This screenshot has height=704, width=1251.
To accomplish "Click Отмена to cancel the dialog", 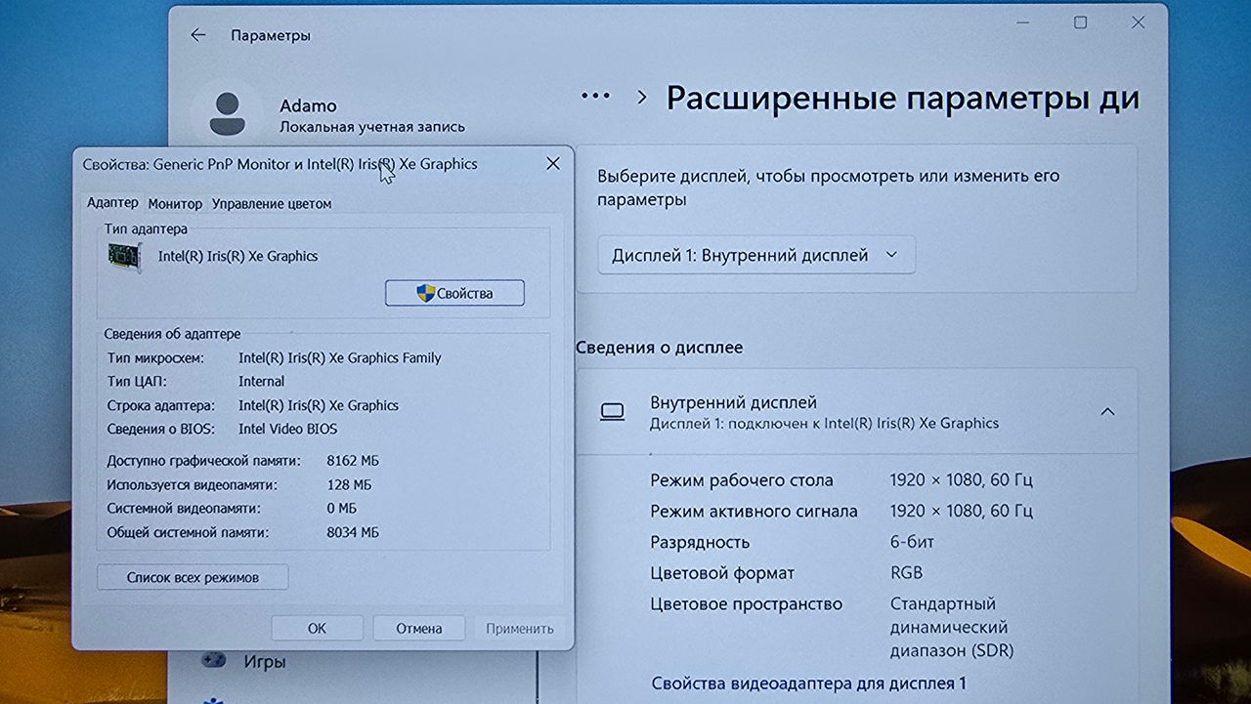I will [x=418, y=628].
